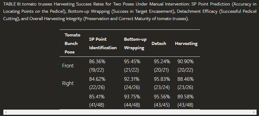Screen dimensions: 259x116
Task: Click the TABLE III caption text
Action: [x=130, y=11]
